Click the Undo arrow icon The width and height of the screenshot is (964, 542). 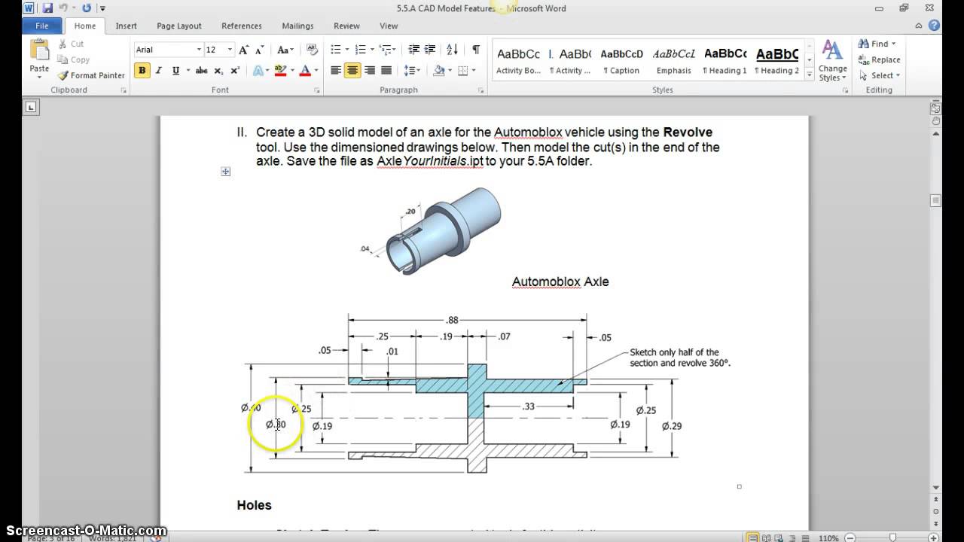coord(64,8)
